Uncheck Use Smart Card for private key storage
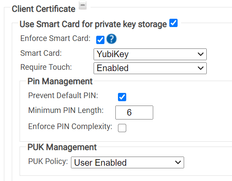 pyautogui.click(x=173, y=23)
